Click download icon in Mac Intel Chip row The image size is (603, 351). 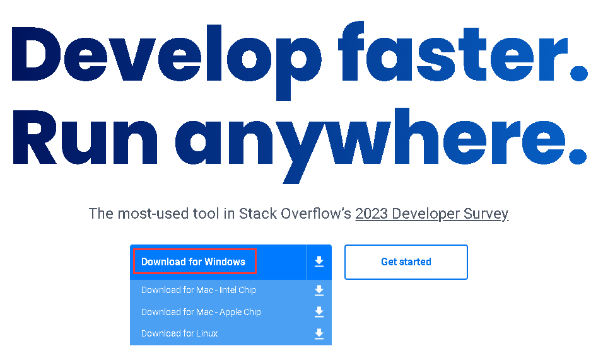(319, 291)
